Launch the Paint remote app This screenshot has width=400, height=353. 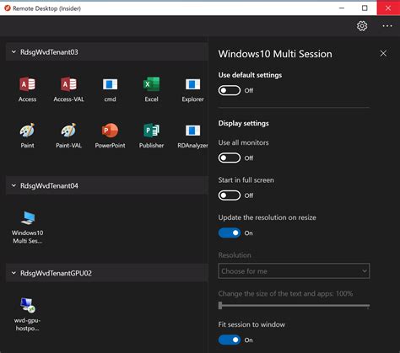click(27, 136)
